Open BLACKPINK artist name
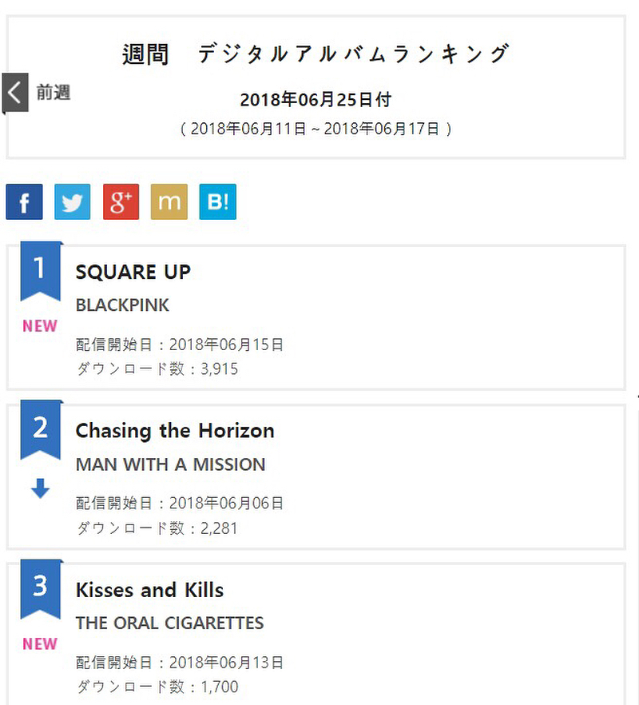The width and height of the screenshot is (639, 705). pos(122,305)
